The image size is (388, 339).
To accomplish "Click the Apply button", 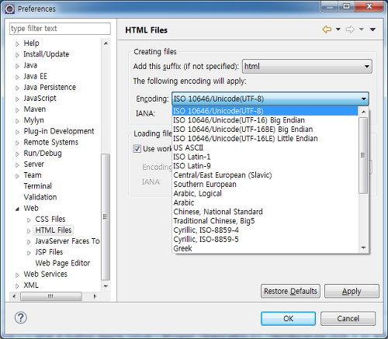I will pos(352,291).
